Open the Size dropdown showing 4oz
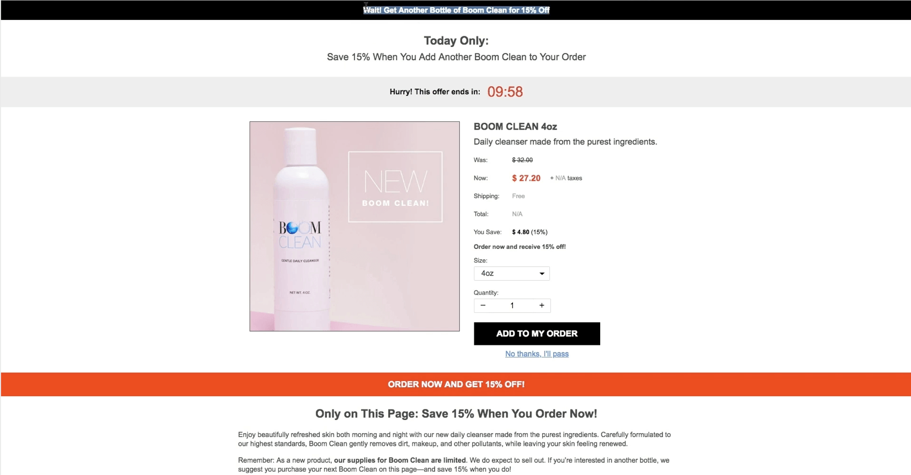The image size is (911, 475). point(512,274)
